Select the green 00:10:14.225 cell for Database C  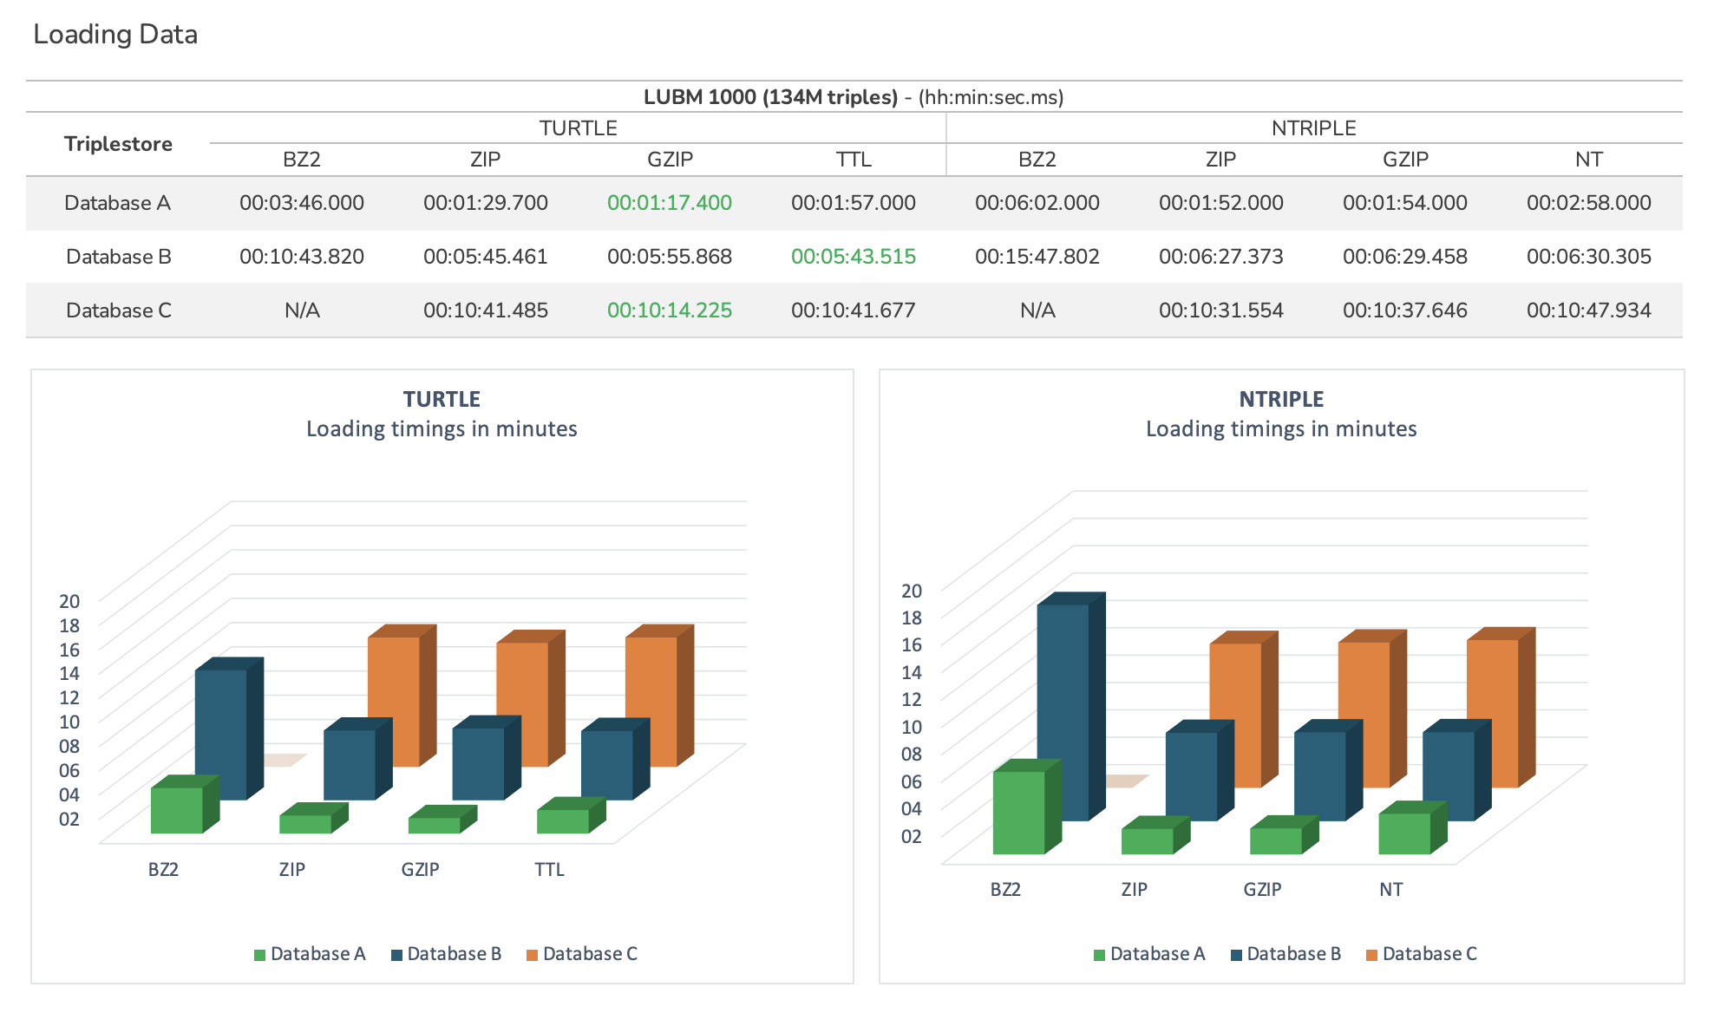(669, 310)
